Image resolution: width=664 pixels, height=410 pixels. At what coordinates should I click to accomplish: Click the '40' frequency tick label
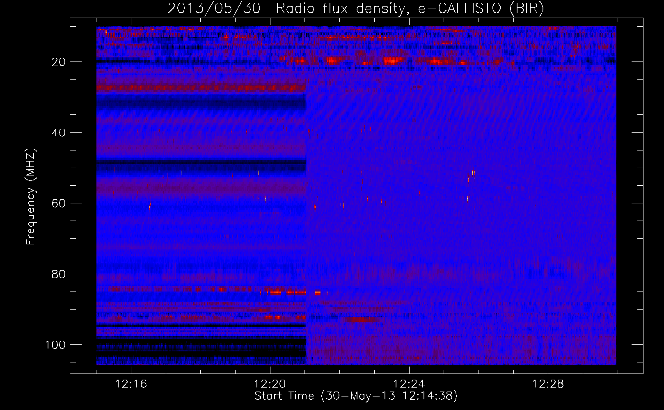pyautogui.click(x=59, y=133)
